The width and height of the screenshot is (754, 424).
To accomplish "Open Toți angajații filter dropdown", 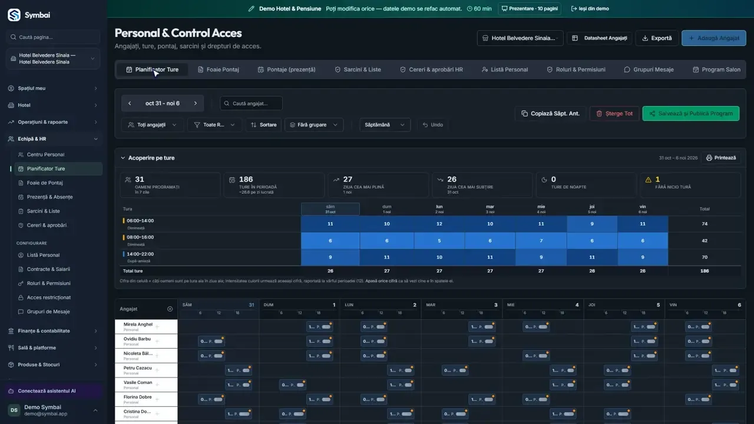I will point(153,125).
